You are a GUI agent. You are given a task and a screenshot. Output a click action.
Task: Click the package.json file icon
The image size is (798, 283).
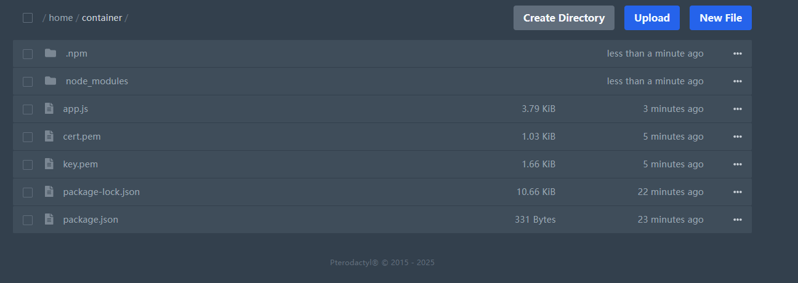tap(49, 220)
